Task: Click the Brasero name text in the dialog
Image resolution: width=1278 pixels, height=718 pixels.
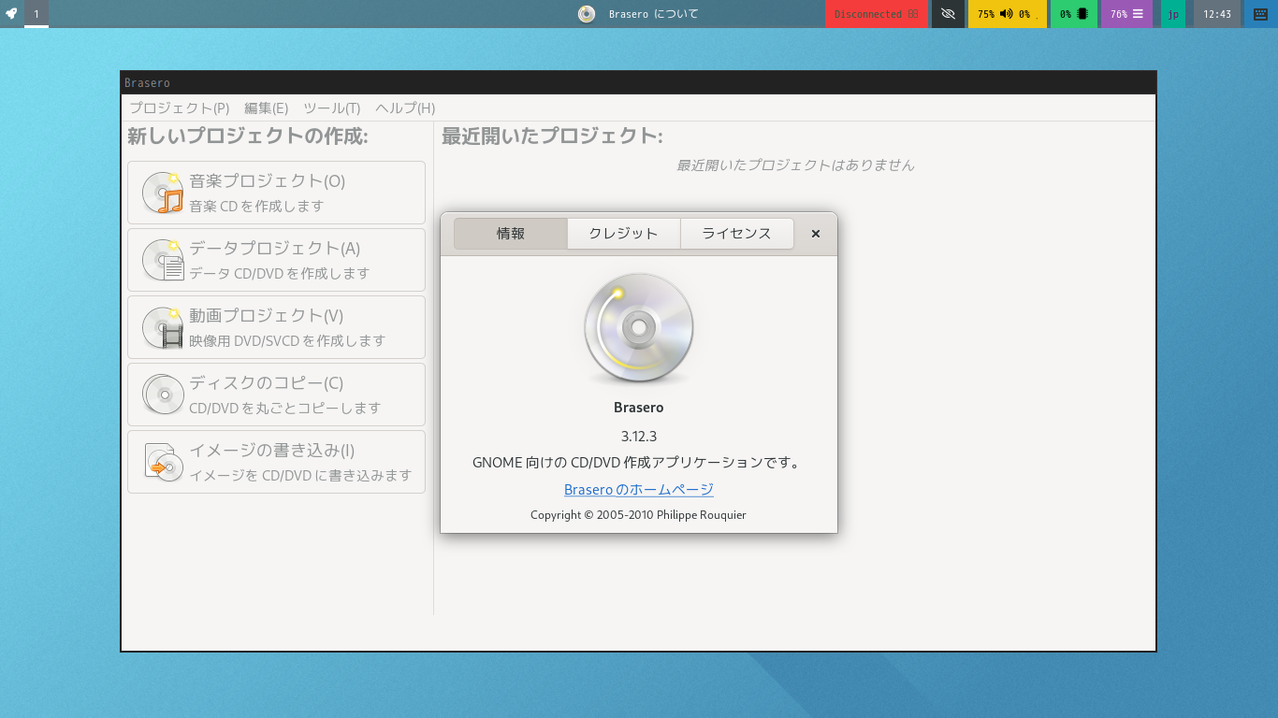Action: [639, 408]
